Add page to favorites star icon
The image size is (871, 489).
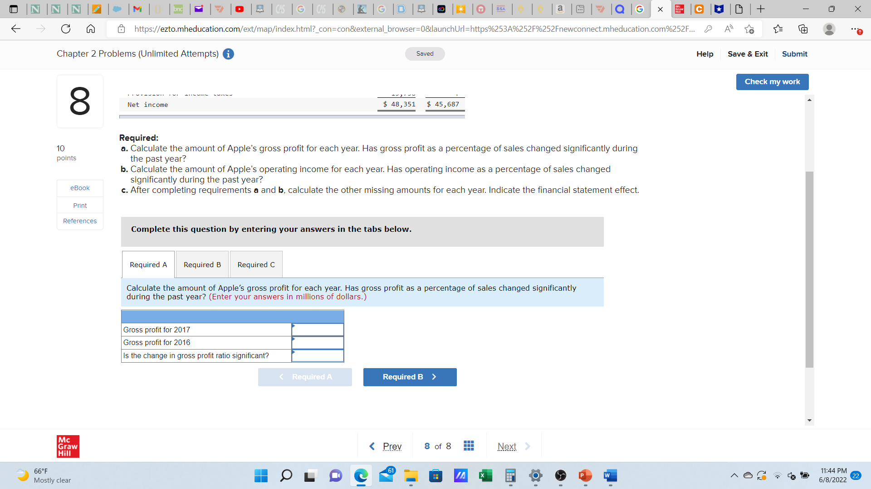[749, 29]
